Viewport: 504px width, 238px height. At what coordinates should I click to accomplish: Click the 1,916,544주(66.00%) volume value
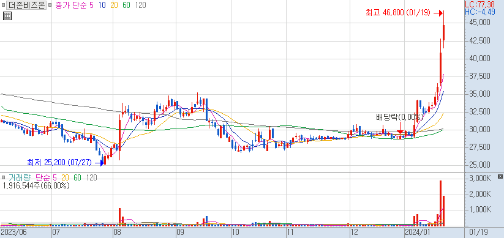36,185
